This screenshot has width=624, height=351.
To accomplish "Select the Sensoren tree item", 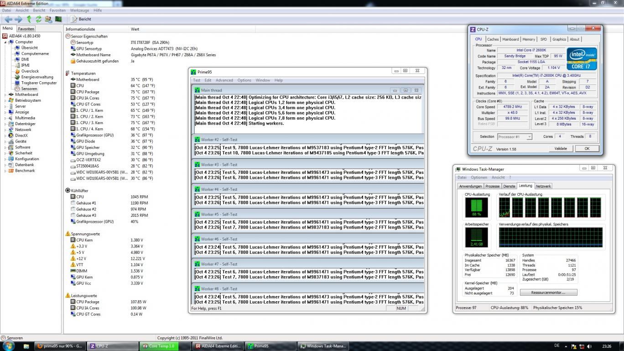I will point(29,89).
